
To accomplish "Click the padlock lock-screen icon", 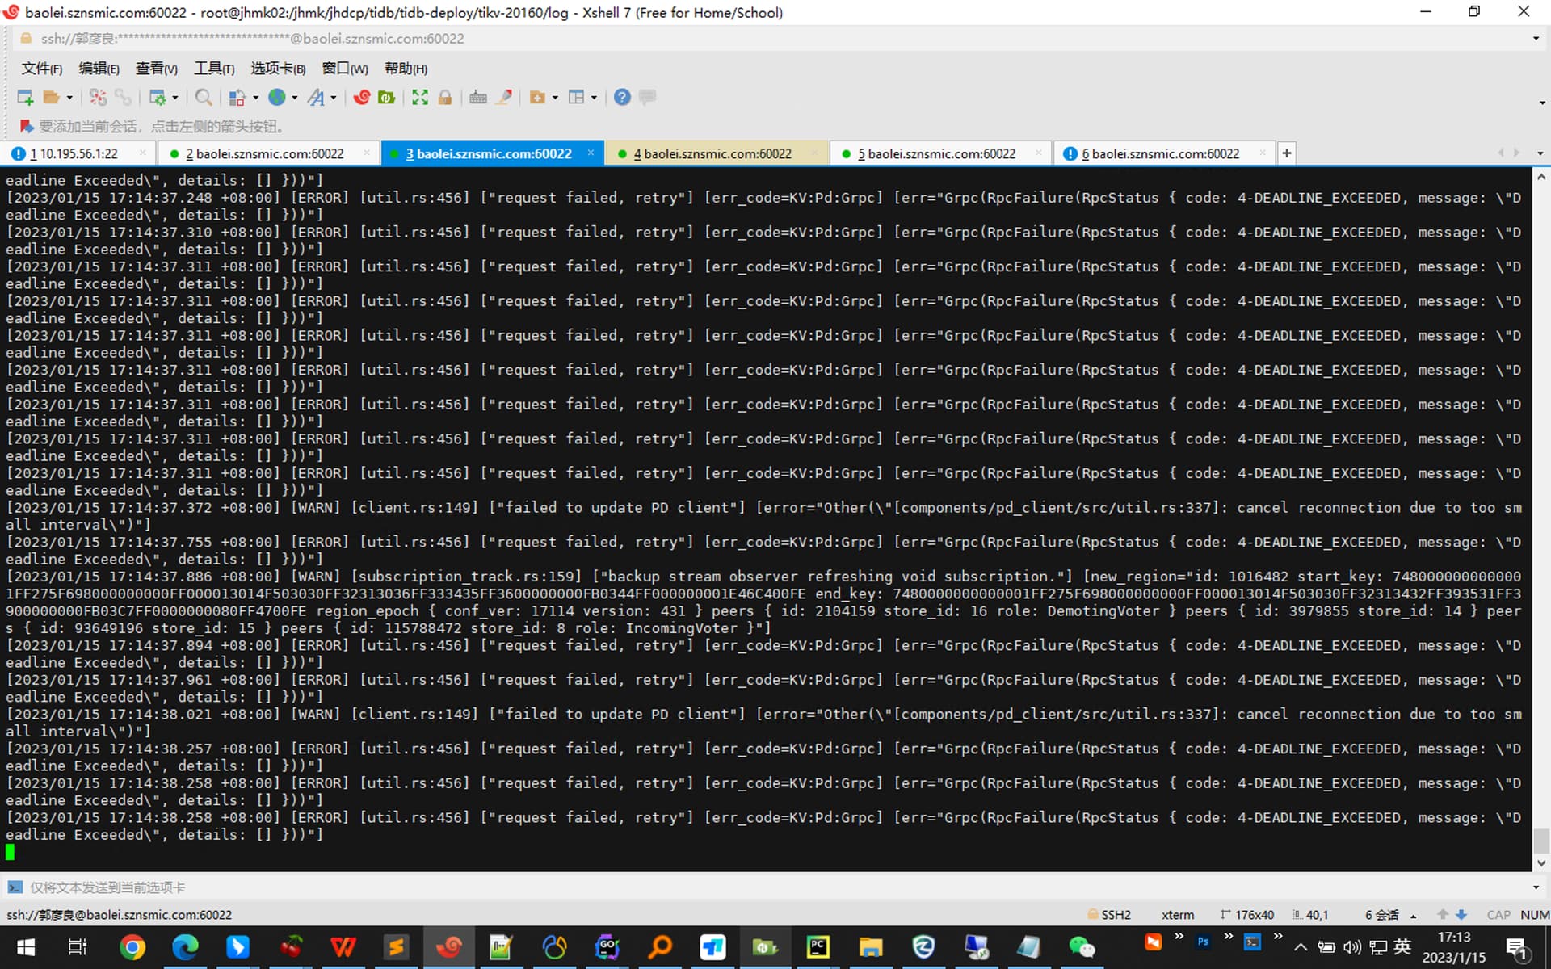I will coord(444,98).
